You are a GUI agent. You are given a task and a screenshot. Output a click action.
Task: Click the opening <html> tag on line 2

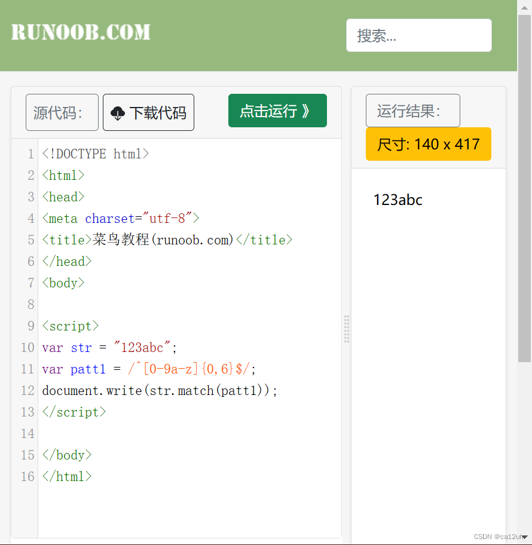click(x=63, y=175)
